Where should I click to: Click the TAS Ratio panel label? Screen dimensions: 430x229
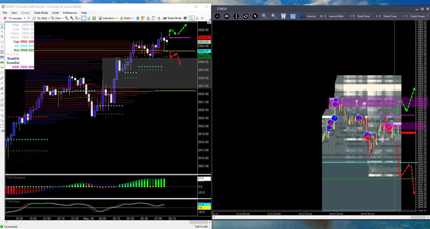[x=13, y=201]
